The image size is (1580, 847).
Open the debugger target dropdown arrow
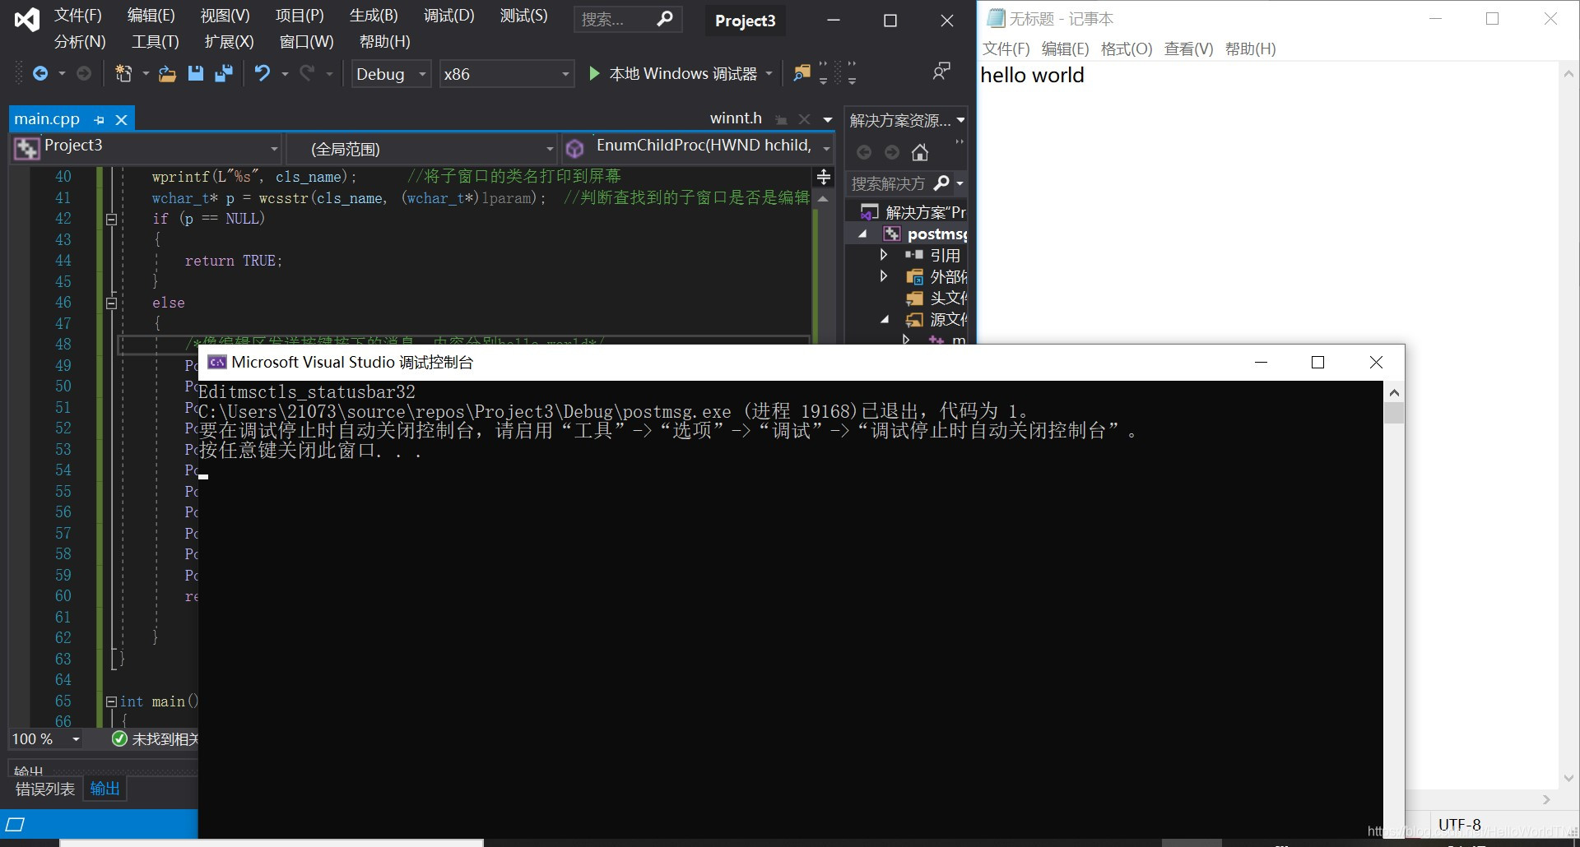coord(769,74)
